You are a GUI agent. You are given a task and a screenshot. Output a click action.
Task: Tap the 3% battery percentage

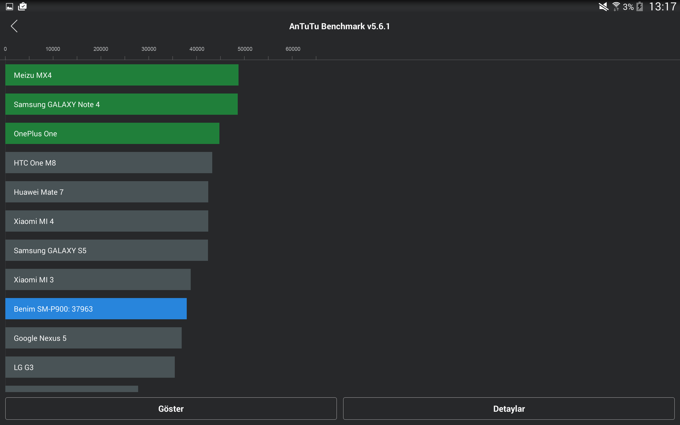click(x=628, y=7)
